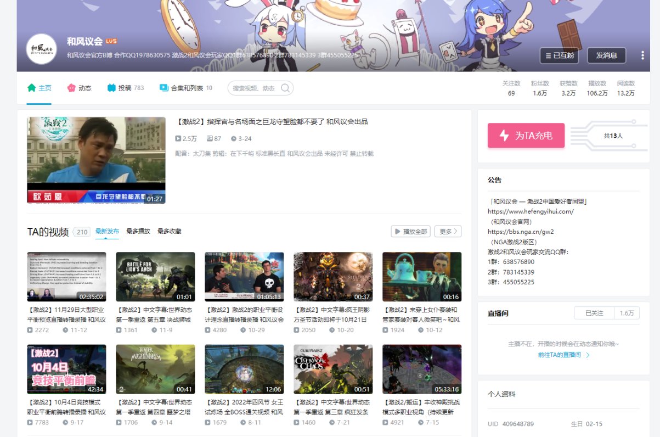Sort videos by 最多收藏
This screenshot has width=660, height=437.
click(169, 231)
